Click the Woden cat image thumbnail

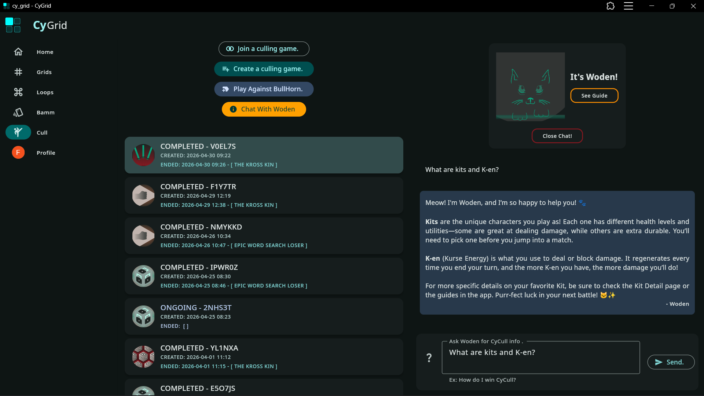[530, 87]
